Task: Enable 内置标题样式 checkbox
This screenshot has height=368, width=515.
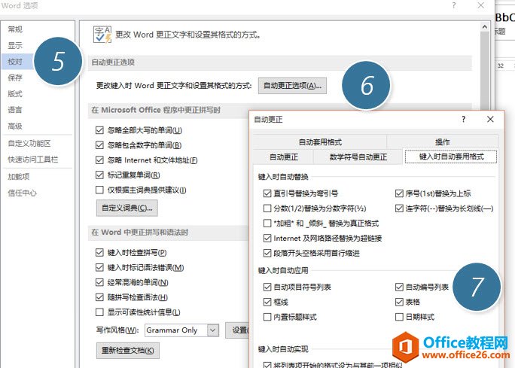Action: (x=267, y=317)
